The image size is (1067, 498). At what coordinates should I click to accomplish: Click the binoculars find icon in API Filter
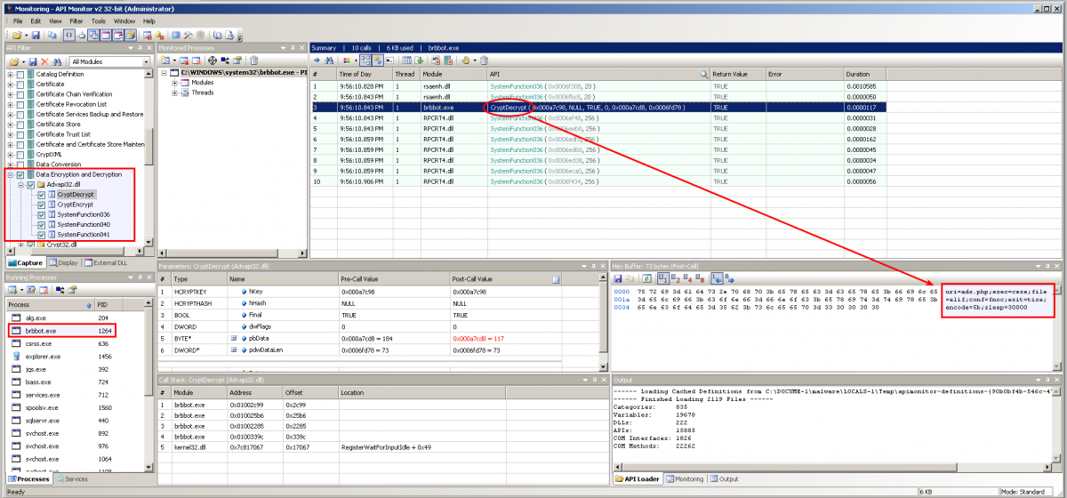click(56, 61)
